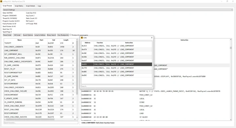Image resolution: width=236 pixels, height=128 pixels.
Task: Toggle the Breakpoints pause game checkbox
Action: pyautogui.click(x=70, y=35)
